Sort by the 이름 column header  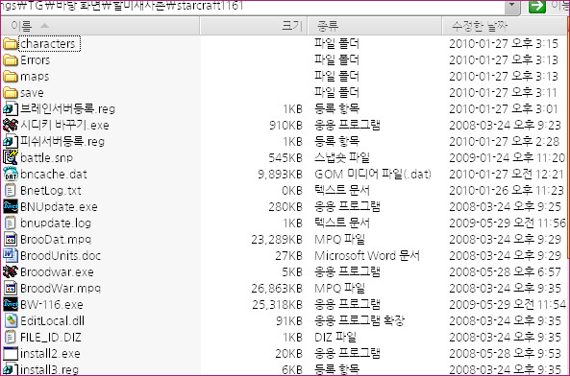[100, 26]
